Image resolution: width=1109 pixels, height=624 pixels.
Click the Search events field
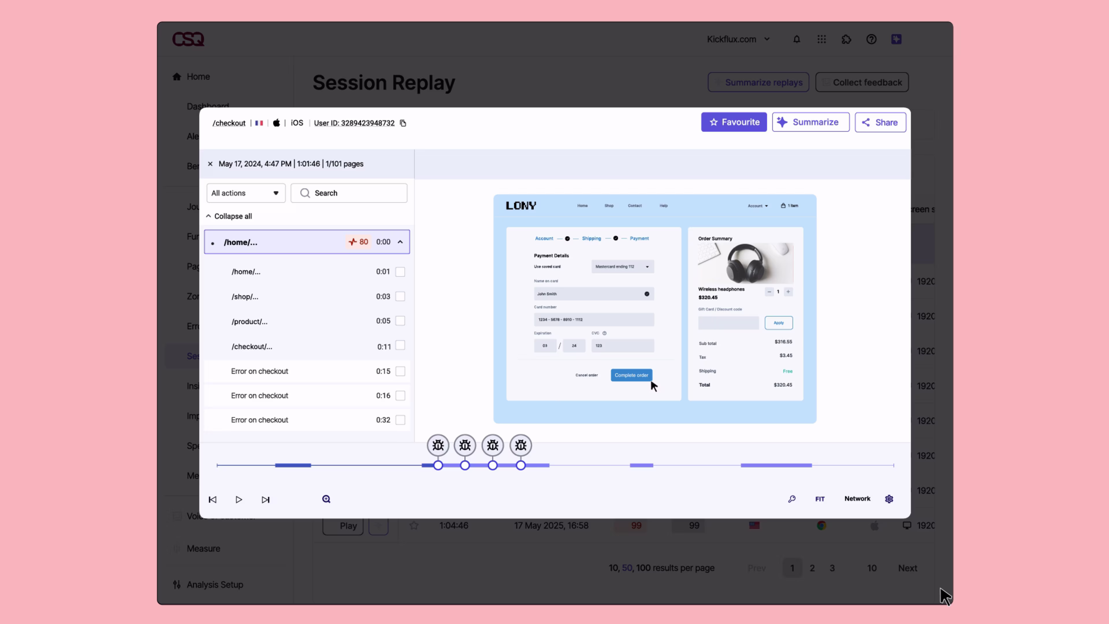349,193
